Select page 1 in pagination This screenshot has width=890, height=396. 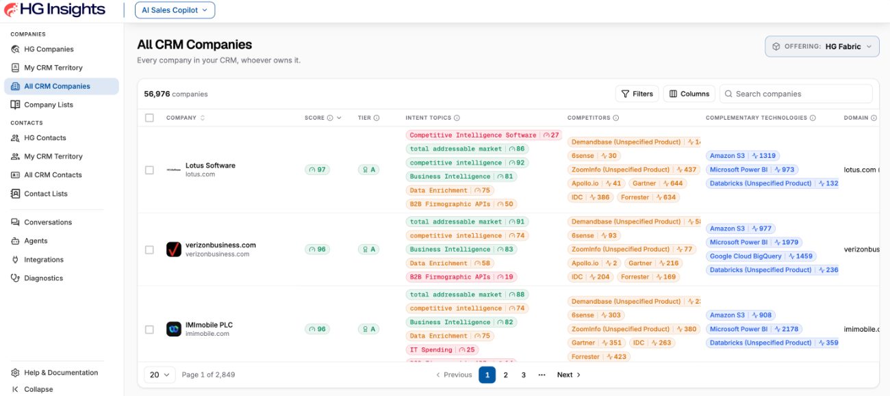(x=487, y=375)
